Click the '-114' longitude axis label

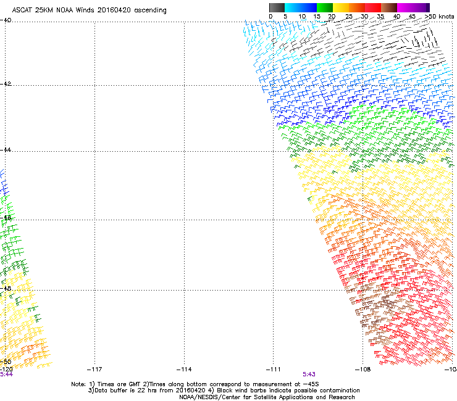[184, 370]
